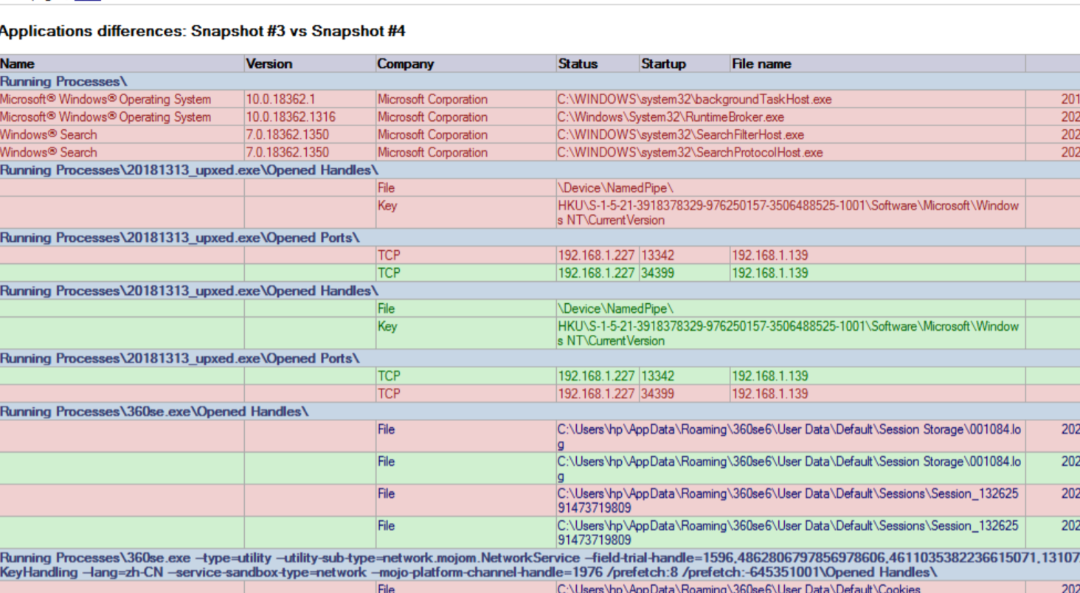Image resolution: width=1080 pixels, height=593 pixels.
Task: Click port 34399 in the red TCP row
Action: [x=657, y=394]
